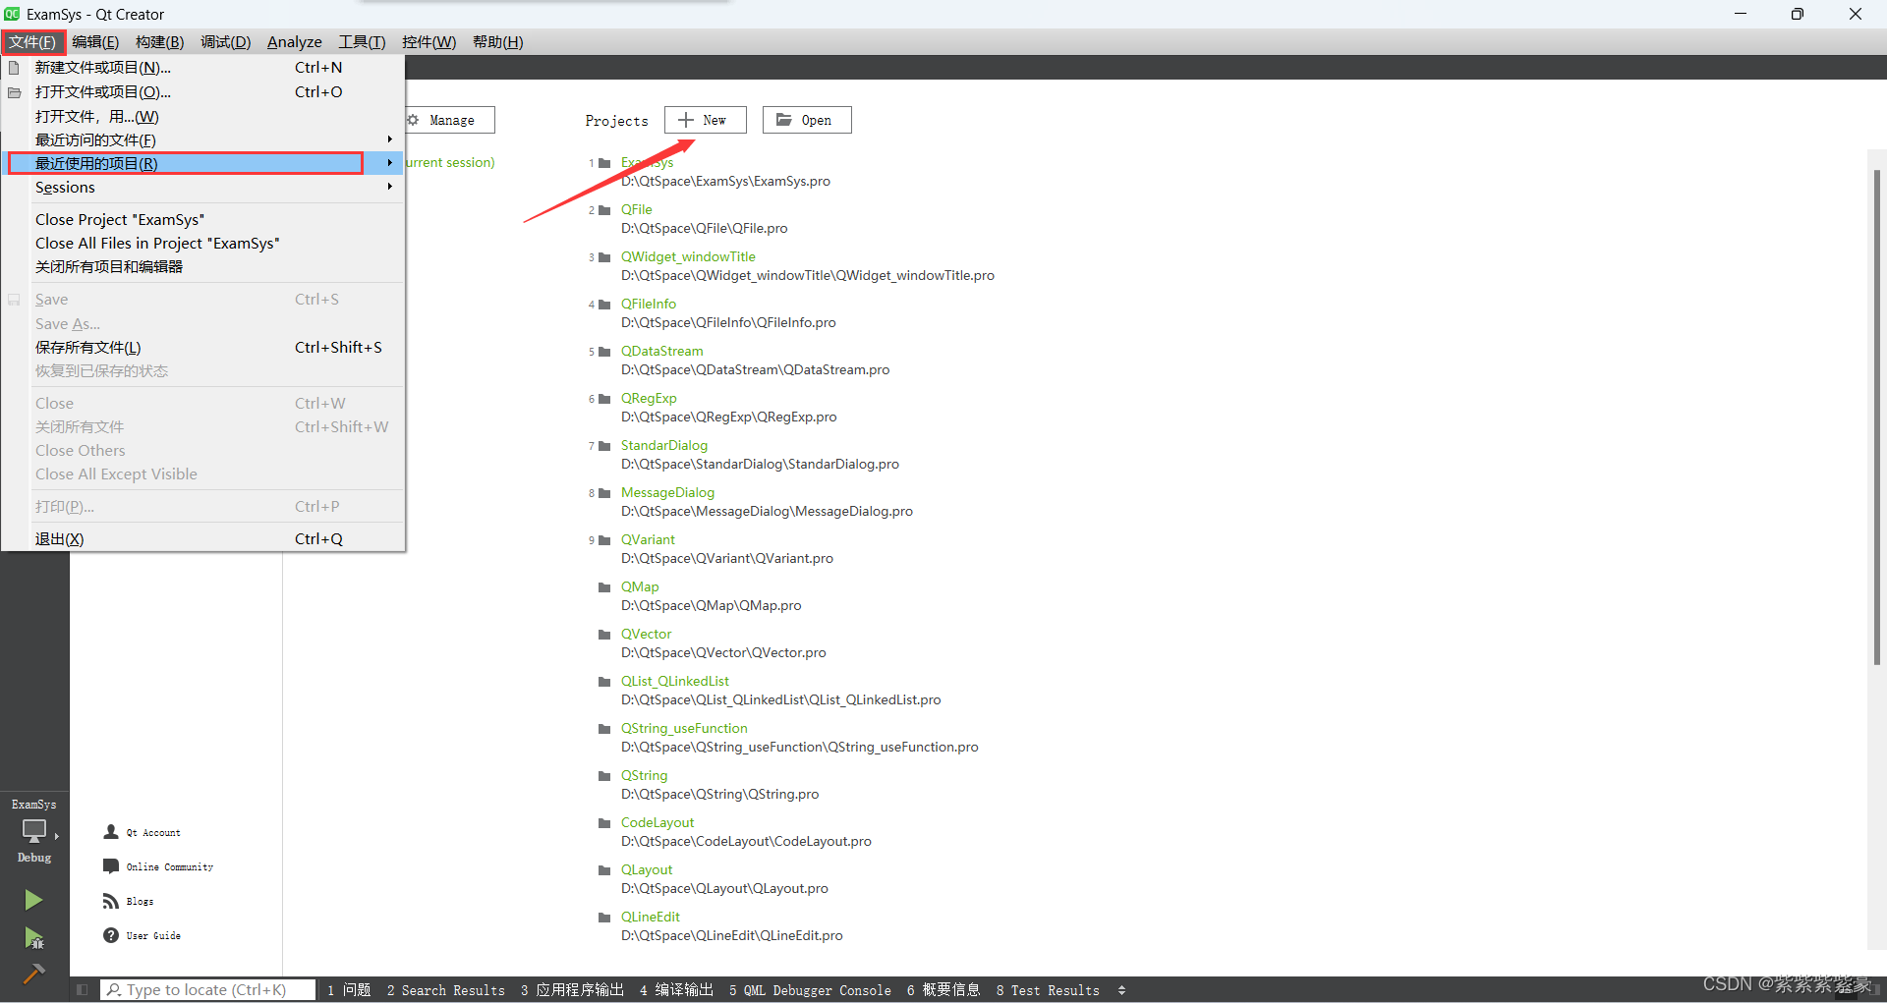Toggle the sidebar icon in the status bar
The image size is (1887, 1003).
pos(82,990)
